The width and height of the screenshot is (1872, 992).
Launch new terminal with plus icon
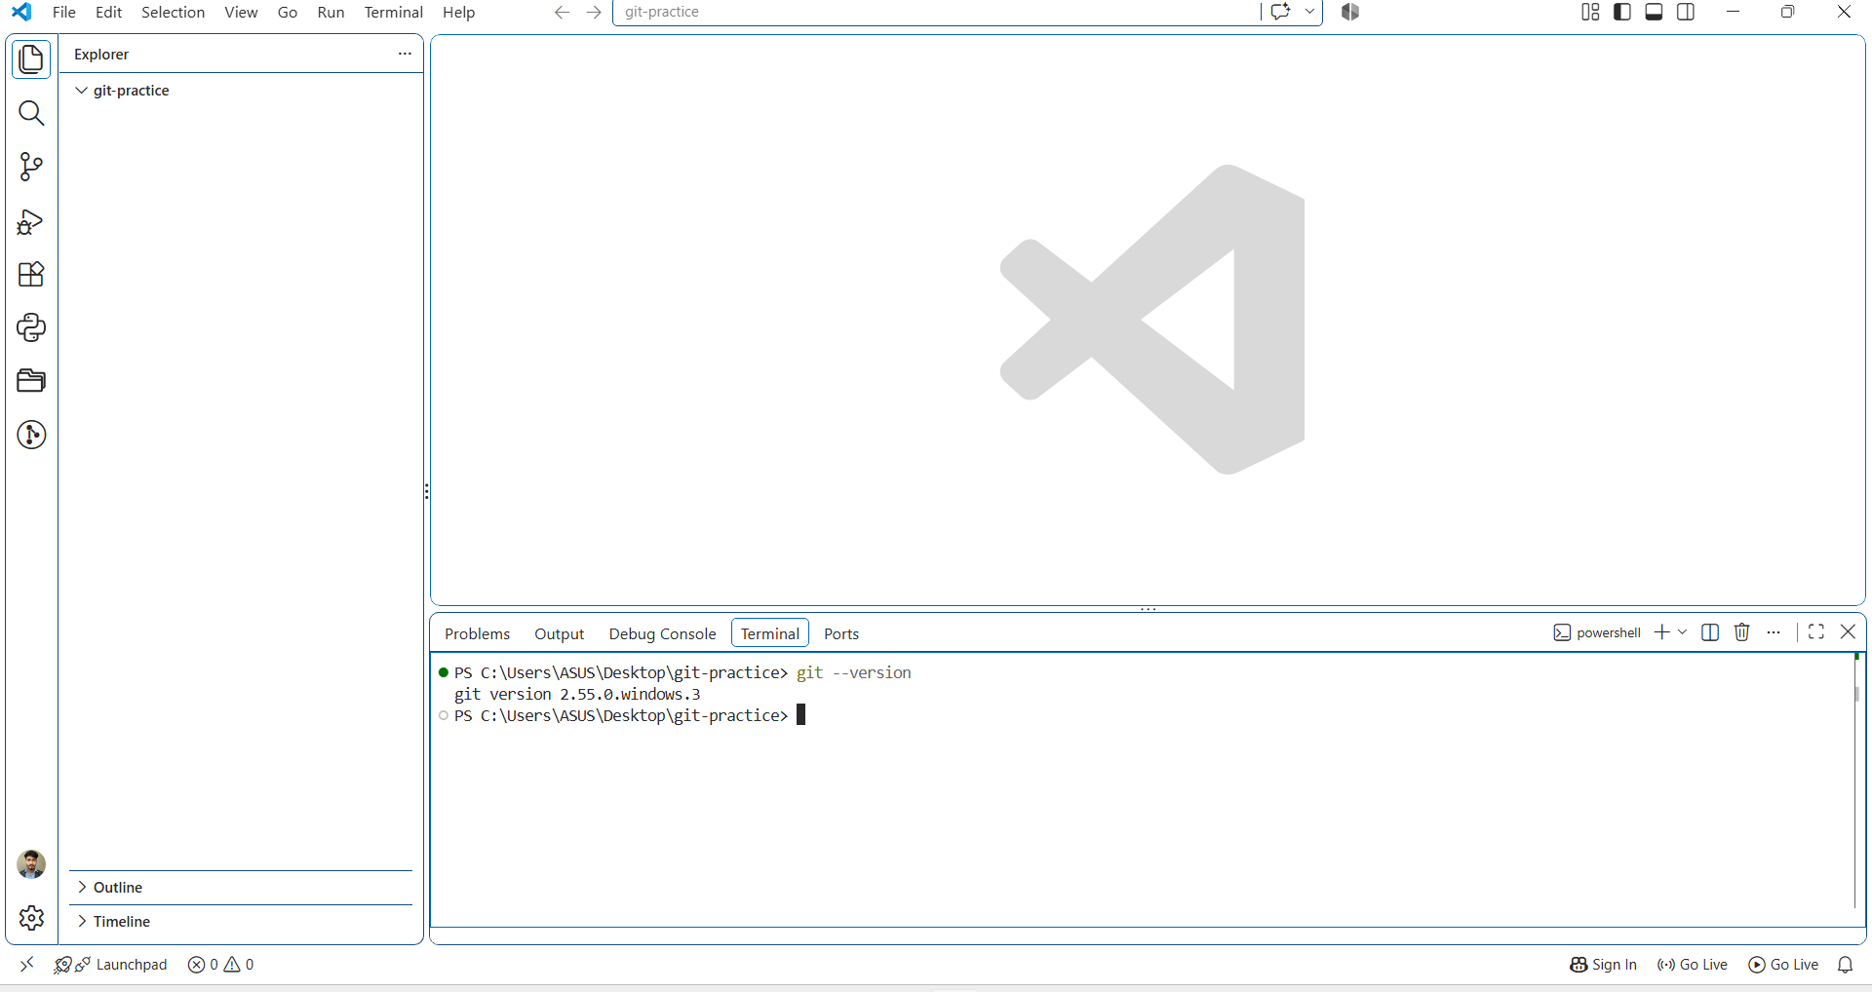tap(1662, 632)
